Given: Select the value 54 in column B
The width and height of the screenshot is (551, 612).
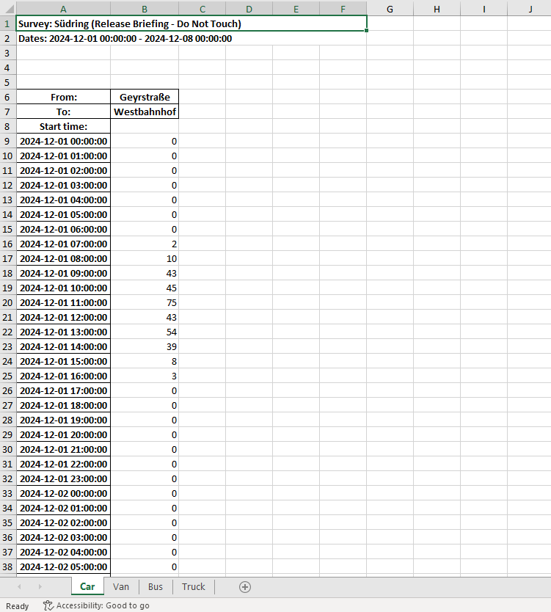Looking at the screenshot, I should pos(145,332).
